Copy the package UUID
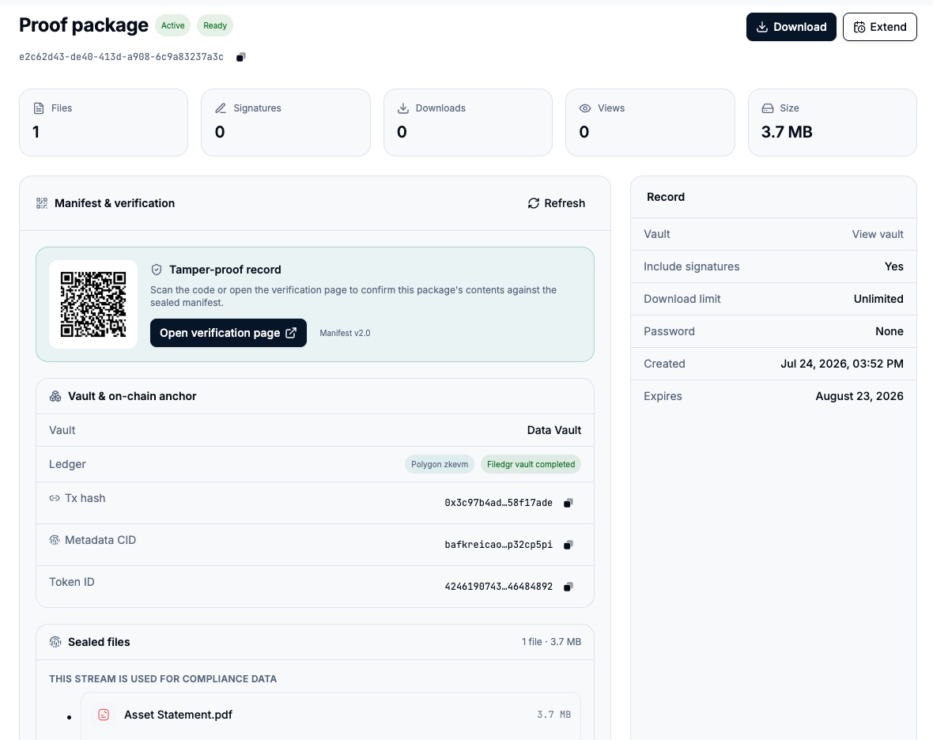The width and height of the screenshot is (933, 740). tap(241, 57)
